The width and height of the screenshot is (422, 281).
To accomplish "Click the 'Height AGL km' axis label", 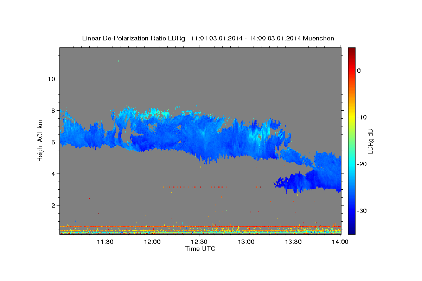I will pos(40,140).
